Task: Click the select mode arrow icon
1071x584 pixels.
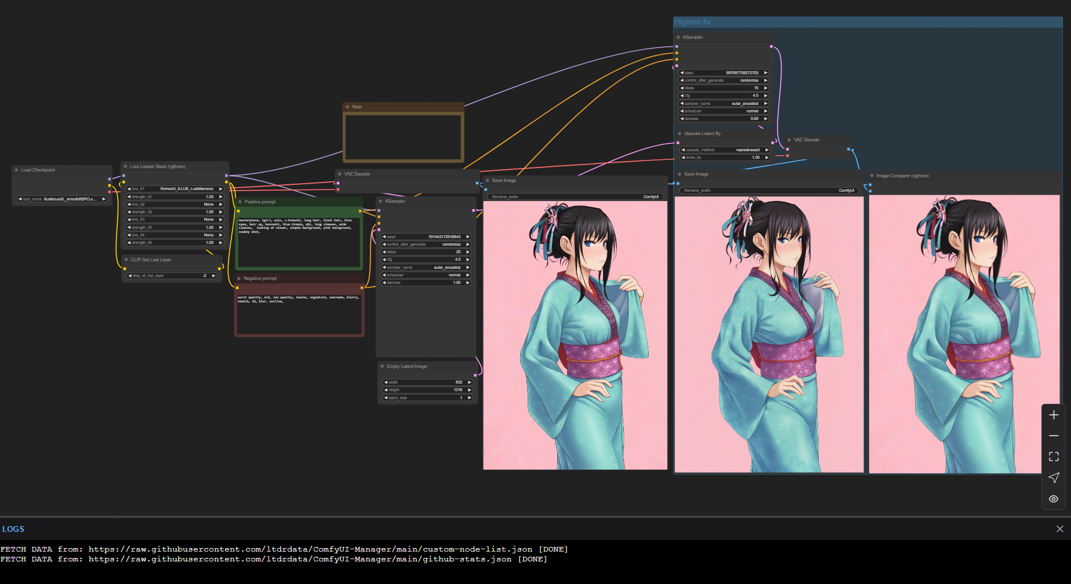Action: 1054,477
